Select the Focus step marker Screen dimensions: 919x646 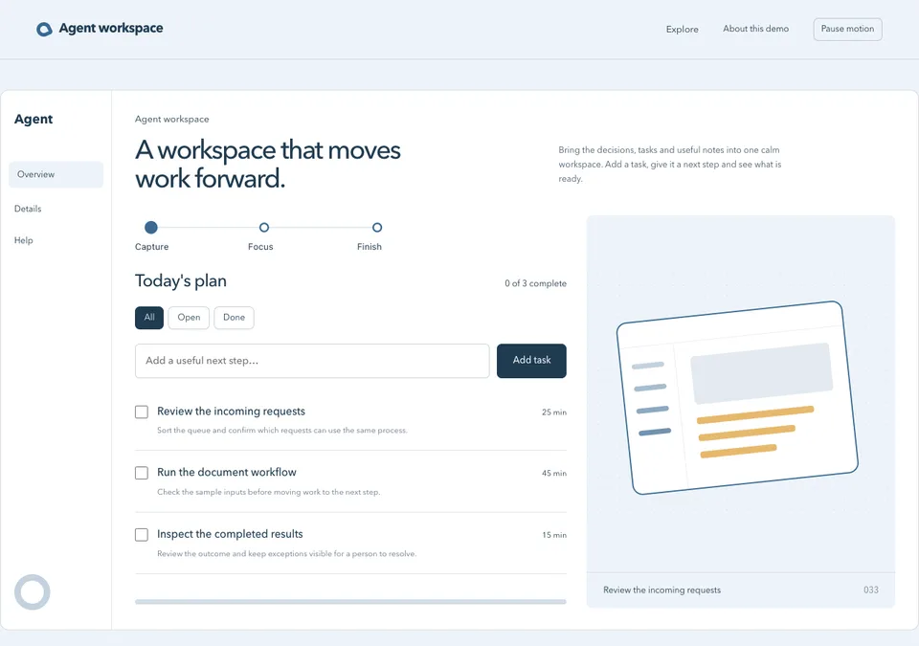(x=264, y=227)
